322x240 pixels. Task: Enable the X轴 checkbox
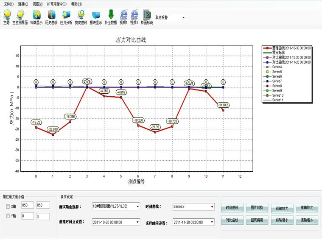tap(8, 207)
